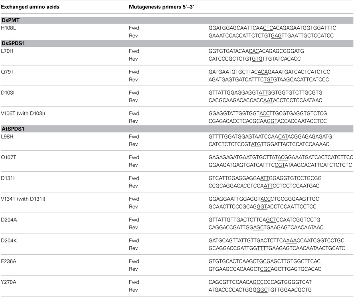This screenshot has width=354, height=297.
Task: Click the Rev label under Q107T
Action: tap(133, 165)
